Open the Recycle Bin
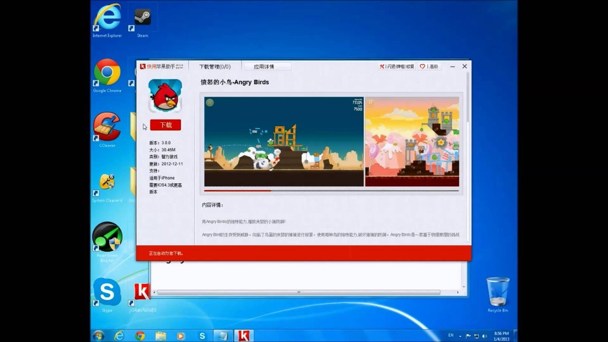608x342 pixels. [x=498, y=294]
